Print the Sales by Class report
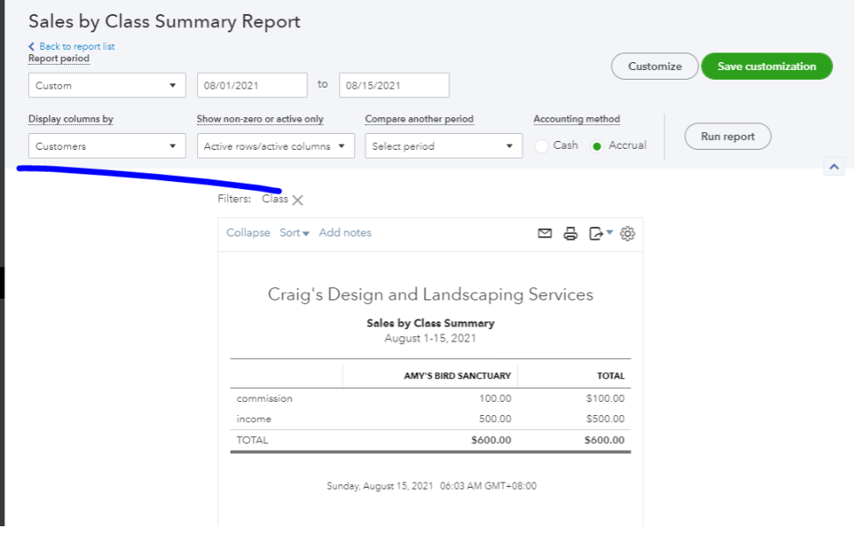 (570, 233)
